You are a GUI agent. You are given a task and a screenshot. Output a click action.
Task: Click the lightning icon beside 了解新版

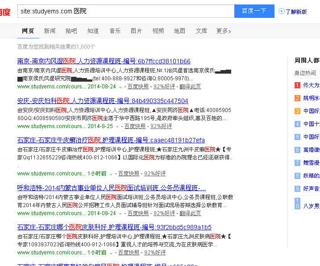point(282,11)
